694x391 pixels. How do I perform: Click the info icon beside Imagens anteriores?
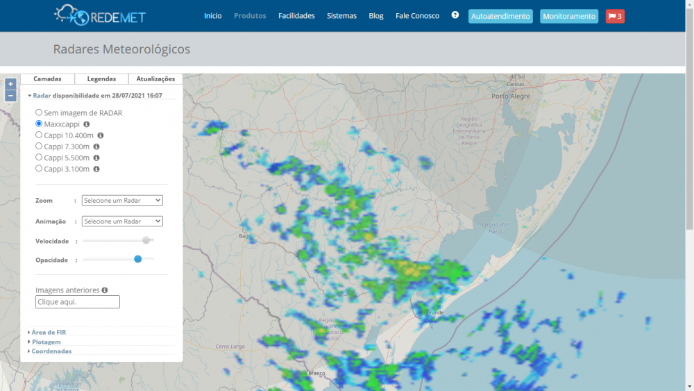105,290
